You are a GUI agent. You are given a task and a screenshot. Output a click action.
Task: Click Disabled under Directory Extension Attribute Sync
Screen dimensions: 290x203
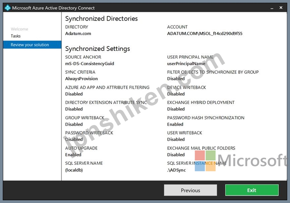pos(74,109)
